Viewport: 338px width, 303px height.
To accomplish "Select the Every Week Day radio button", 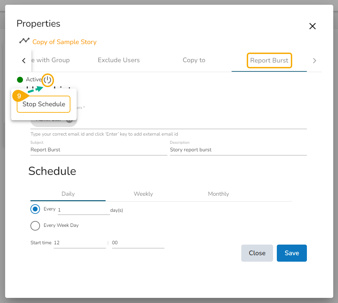I will [35, 225].
